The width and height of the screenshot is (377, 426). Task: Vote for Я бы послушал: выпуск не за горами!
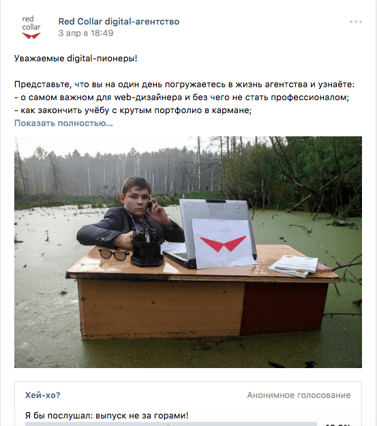coord(106,415)
